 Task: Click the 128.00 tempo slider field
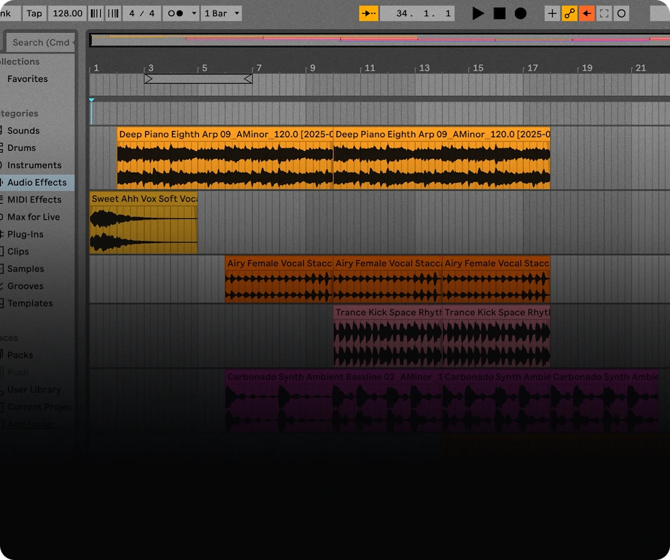coord(67,13)
